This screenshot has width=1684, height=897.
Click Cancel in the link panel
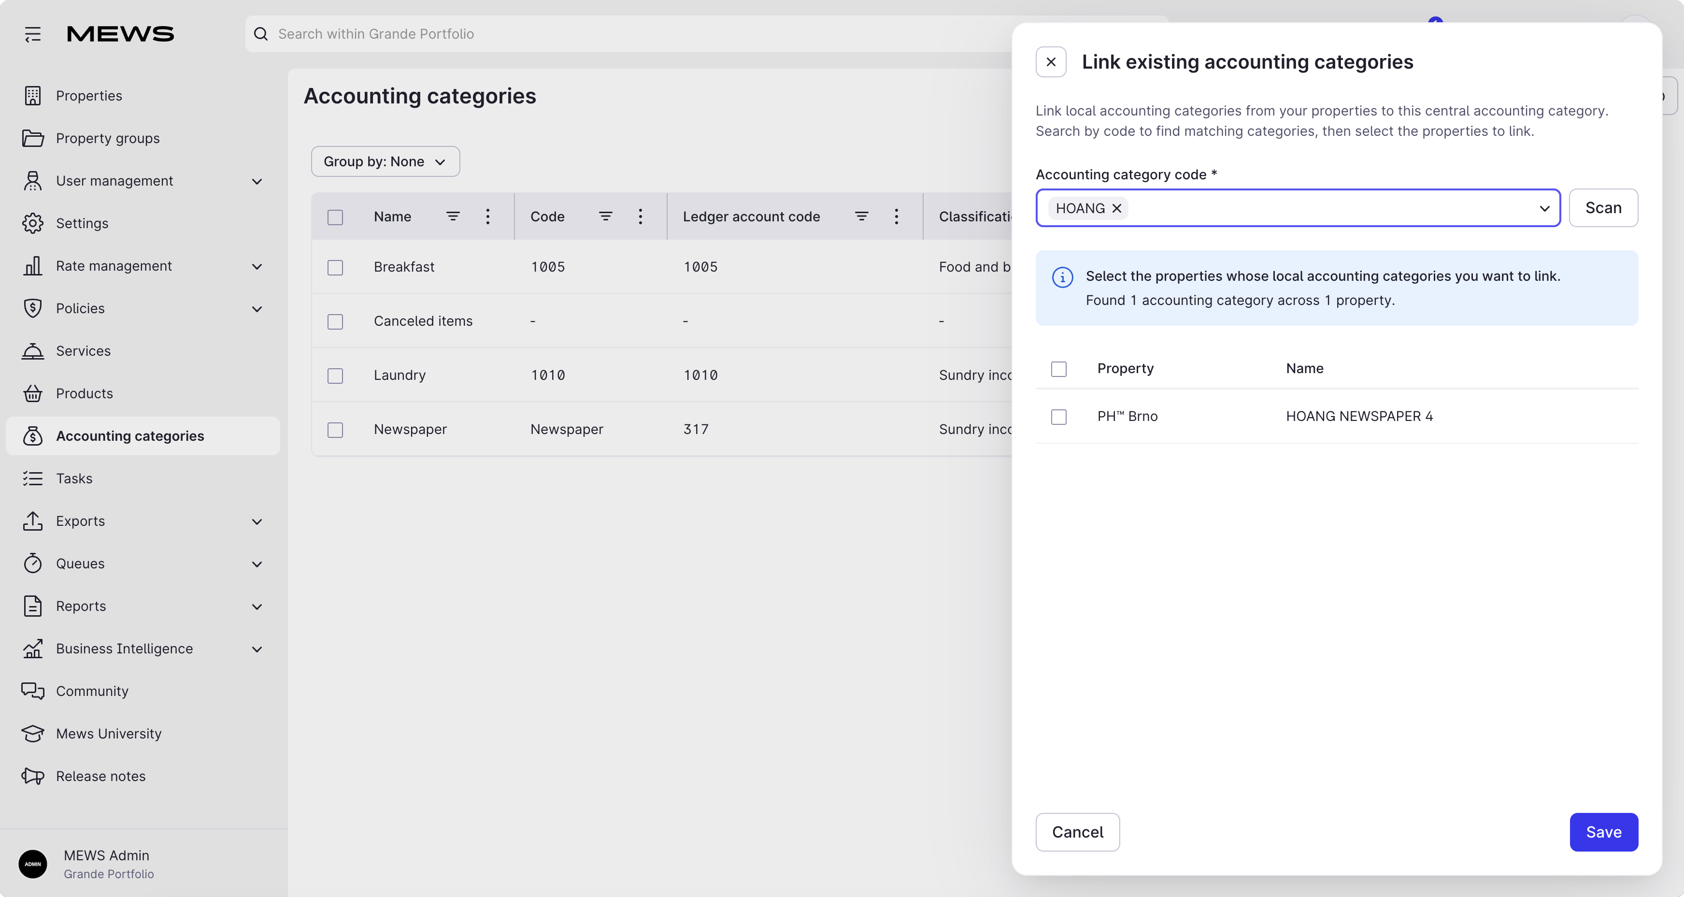pos(1077,832)
